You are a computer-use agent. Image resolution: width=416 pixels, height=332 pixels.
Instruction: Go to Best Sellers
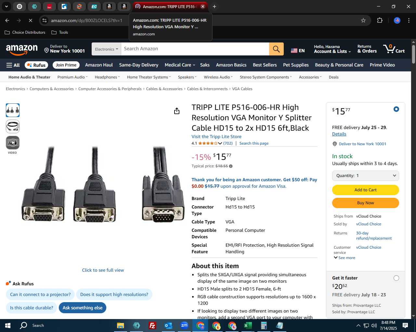click(x=265, y=65)
